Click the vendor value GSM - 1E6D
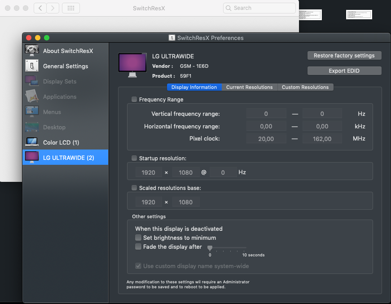Image resolution: width=391 pixels, height=304 pixels. [x=194, y=66]
